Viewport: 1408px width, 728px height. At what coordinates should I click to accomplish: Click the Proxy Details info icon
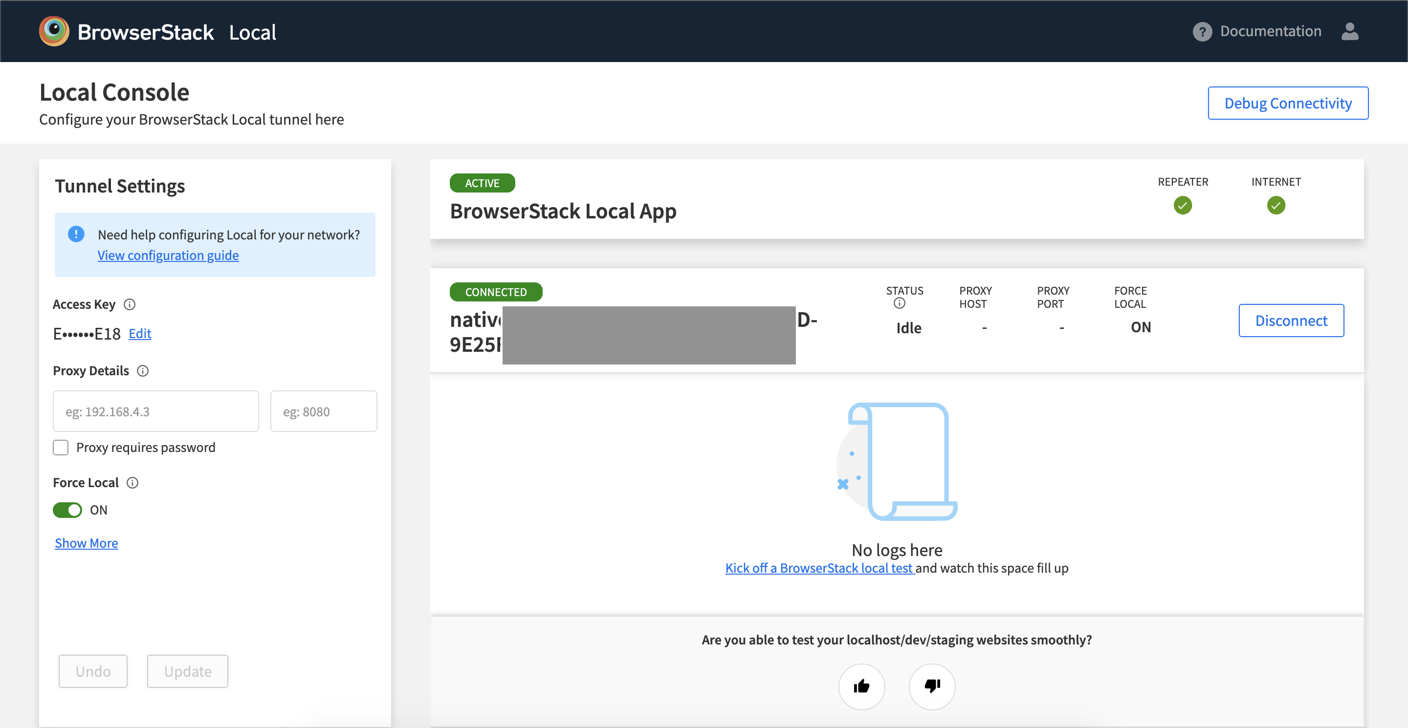tap(143, 371)
